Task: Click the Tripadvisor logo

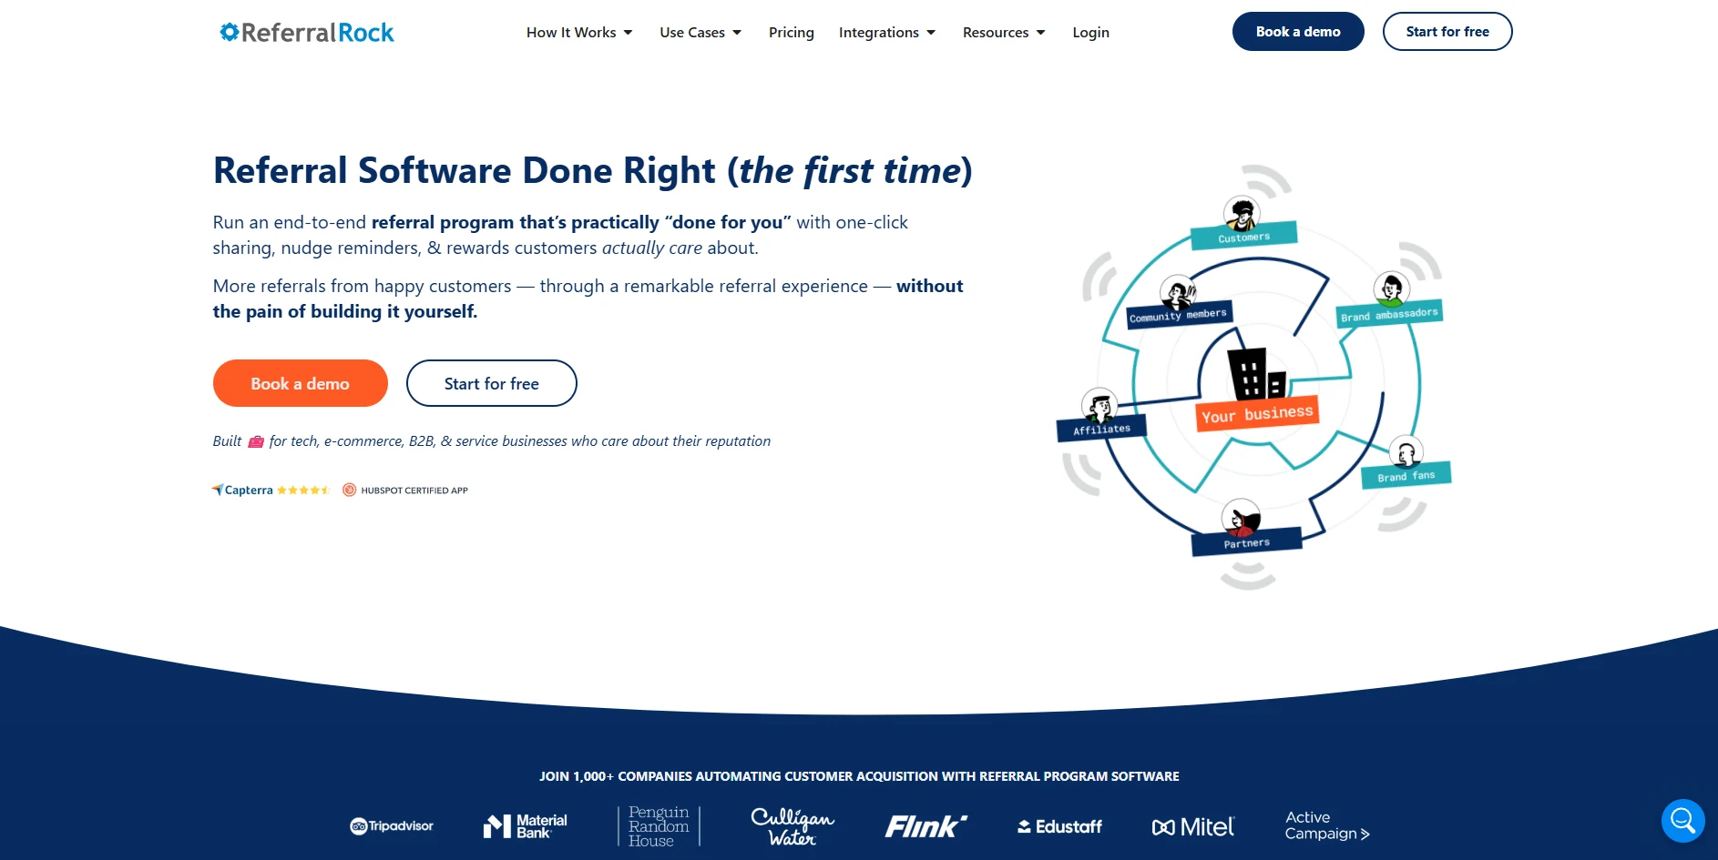Action: pyautogui.click(x=392, y=826)
